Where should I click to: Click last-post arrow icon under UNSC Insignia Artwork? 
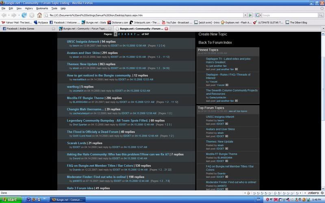(x=226, y=123)
